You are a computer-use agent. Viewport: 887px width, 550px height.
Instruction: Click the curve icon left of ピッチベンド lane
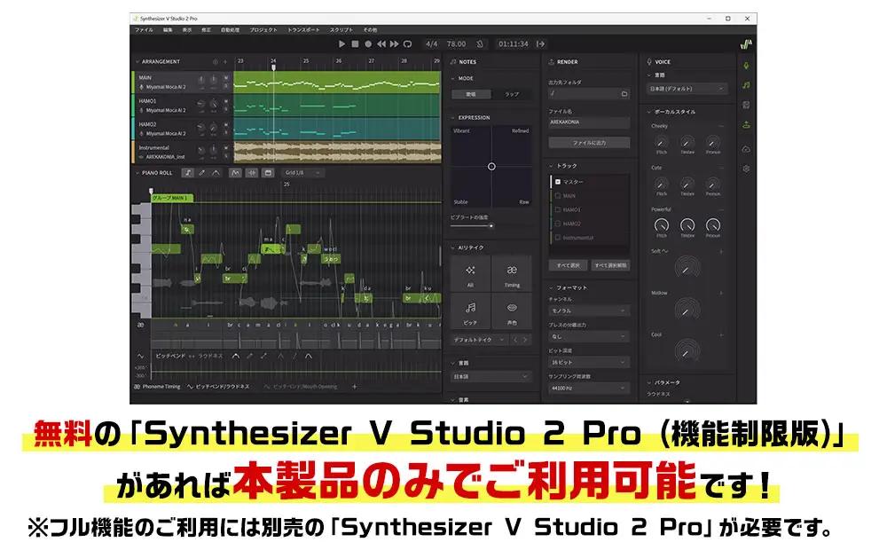[140, 356]
